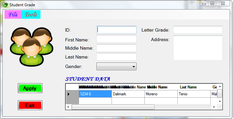This screenshot has height=119, width=233.
Task: Click the green Apply button
Action: pos(30,88)
